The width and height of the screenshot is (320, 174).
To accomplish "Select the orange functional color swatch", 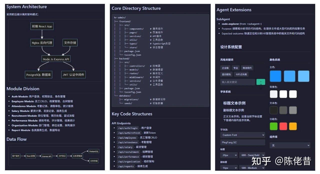I will [293, 126].
